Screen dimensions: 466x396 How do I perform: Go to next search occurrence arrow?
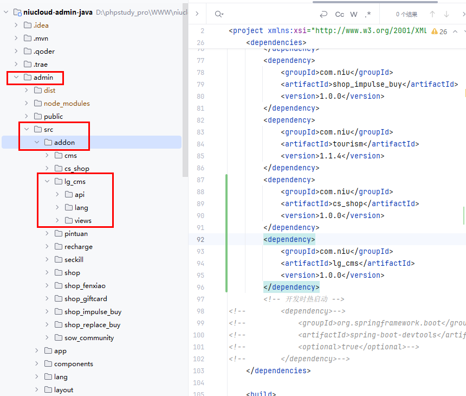446,15
